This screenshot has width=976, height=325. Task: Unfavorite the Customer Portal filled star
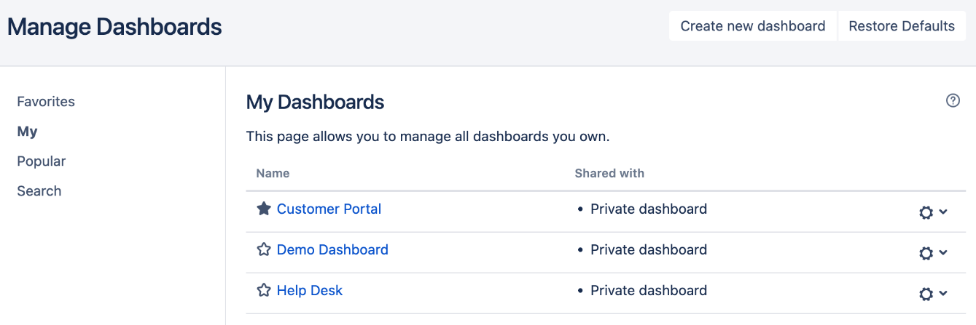click(x=264, y=209)
